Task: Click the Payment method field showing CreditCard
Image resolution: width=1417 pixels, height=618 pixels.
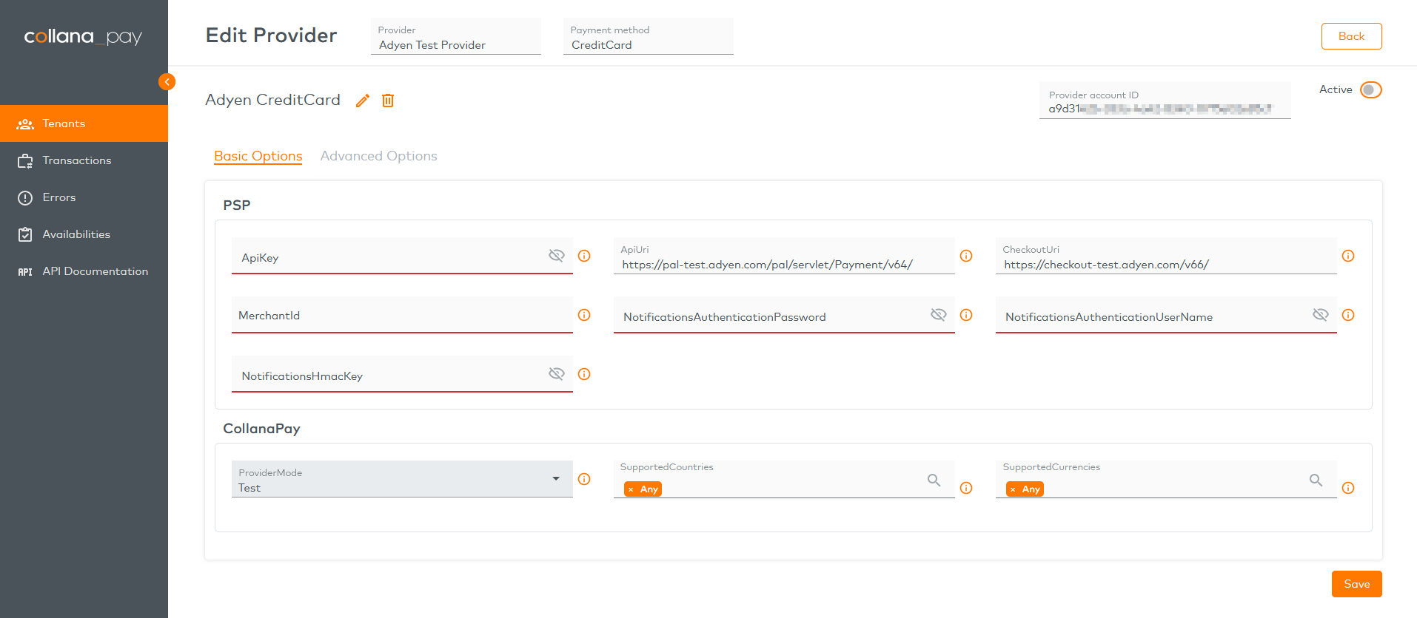Action: tap(649, 36)
